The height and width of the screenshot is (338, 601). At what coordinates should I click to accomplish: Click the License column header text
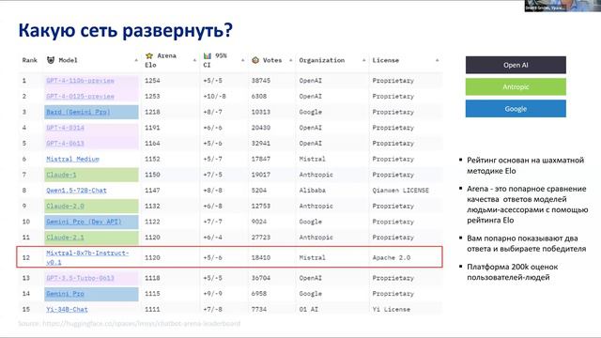[386, 60]
